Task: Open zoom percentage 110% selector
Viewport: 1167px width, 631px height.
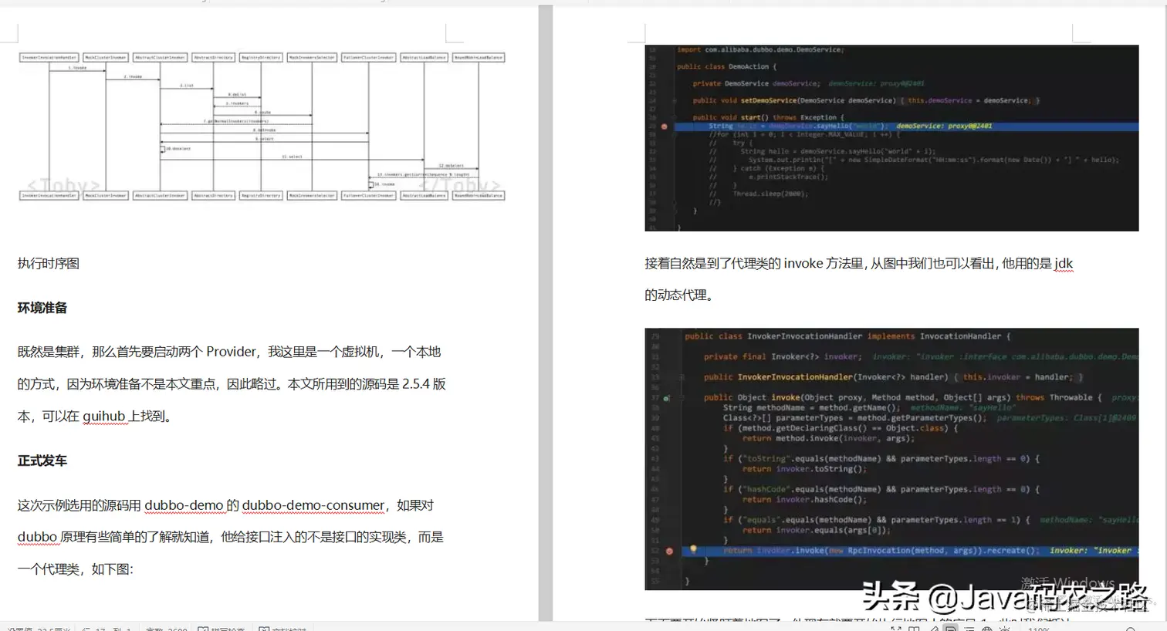Action: pos(1038,628)
